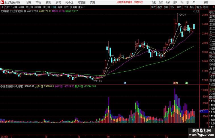Viewport: 215px width, 138px height.
Task: Open F10 company info
Action: click(186, 7)
